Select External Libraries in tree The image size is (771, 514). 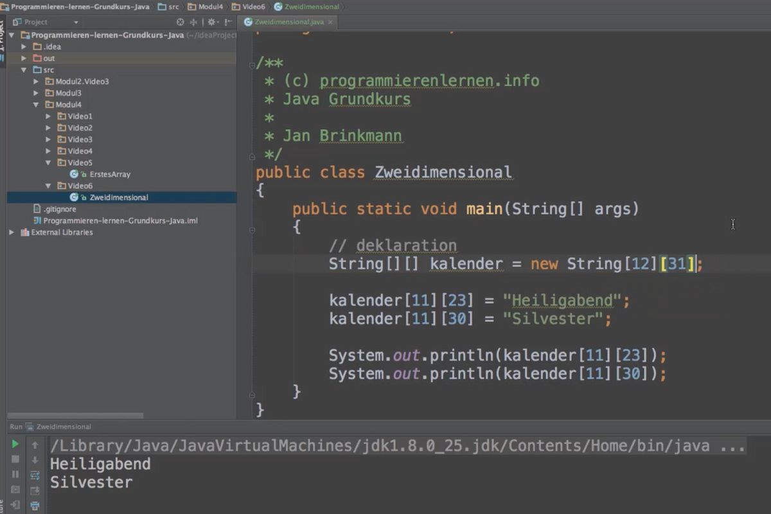point(62,232)
